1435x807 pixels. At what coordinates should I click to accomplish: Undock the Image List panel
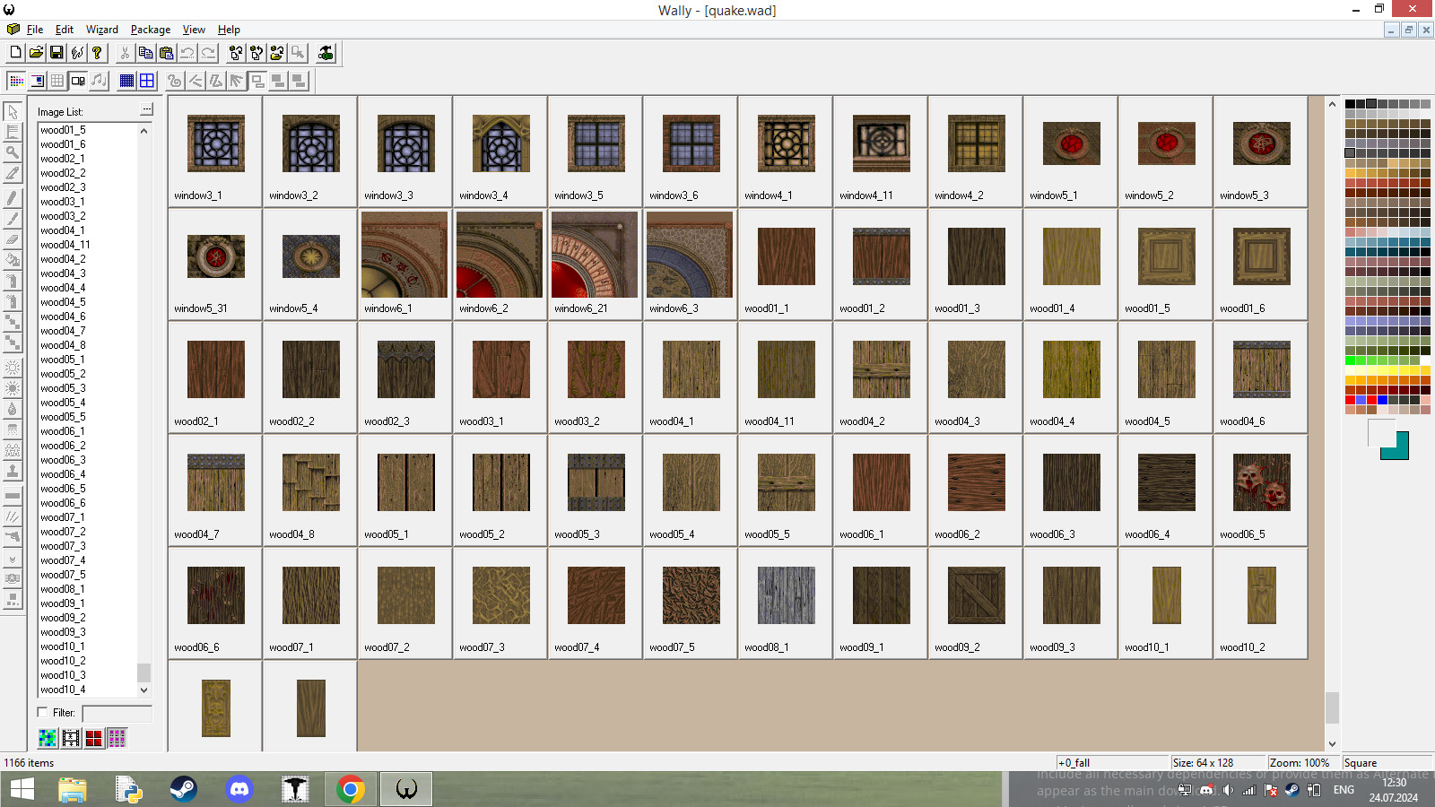tap(146, 108)
